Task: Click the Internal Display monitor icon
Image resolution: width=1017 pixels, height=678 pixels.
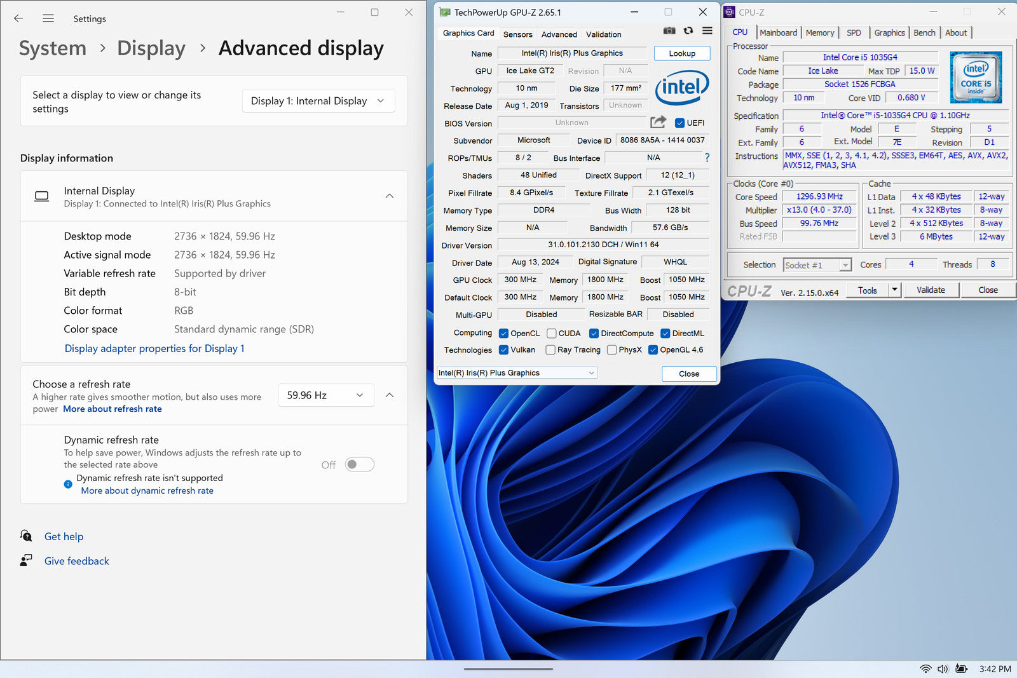Action: point(42,196)
